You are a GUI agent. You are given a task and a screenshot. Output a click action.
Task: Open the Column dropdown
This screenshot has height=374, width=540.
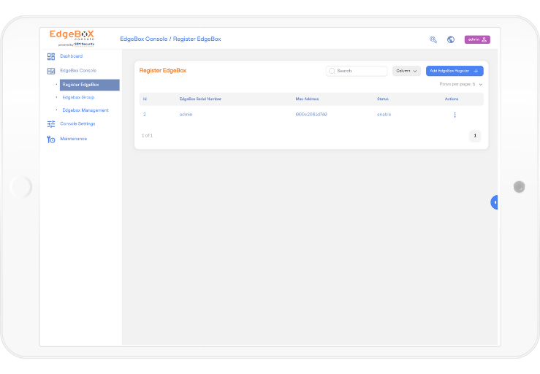point(406,71)
